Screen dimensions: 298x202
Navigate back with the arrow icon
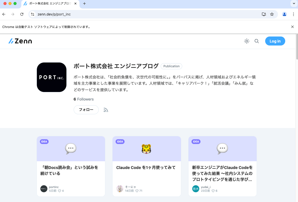[x=4, y=14]
